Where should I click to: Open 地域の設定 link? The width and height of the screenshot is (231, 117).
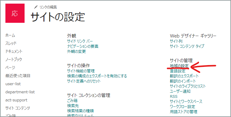tap(179, 66)
